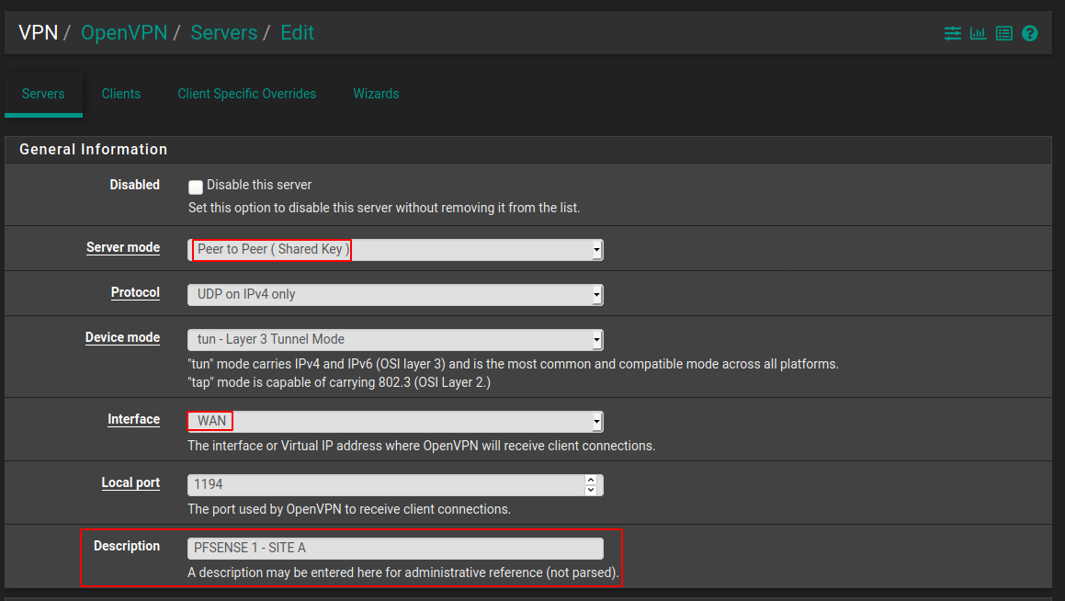Open the Client Specific Overrides tab
Screen dimensions: 1065x601
[246, 94]
